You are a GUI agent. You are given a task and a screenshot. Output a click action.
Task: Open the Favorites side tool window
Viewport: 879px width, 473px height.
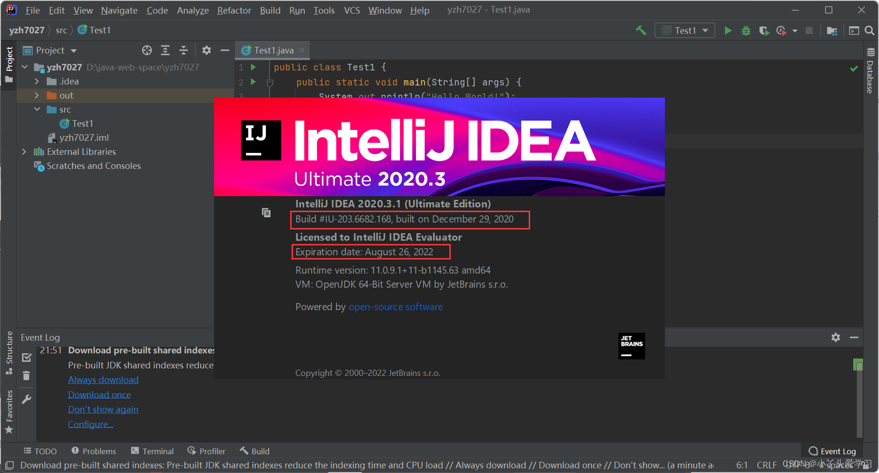pos(8,412)
